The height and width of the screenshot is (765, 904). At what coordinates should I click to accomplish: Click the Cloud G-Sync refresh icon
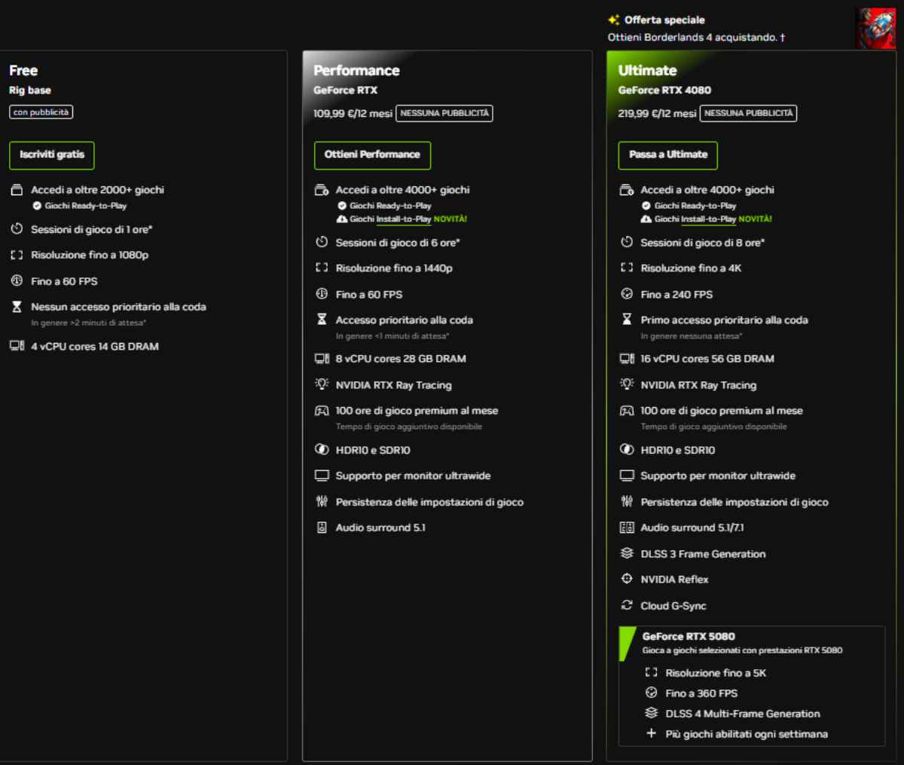point(627,605)
